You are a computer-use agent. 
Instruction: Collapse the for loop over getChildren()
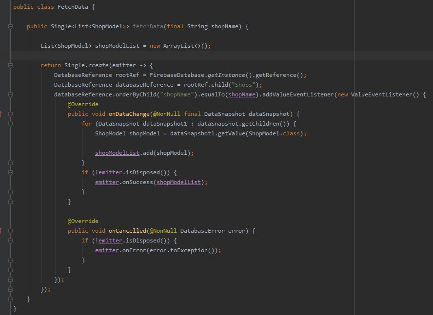11,124
